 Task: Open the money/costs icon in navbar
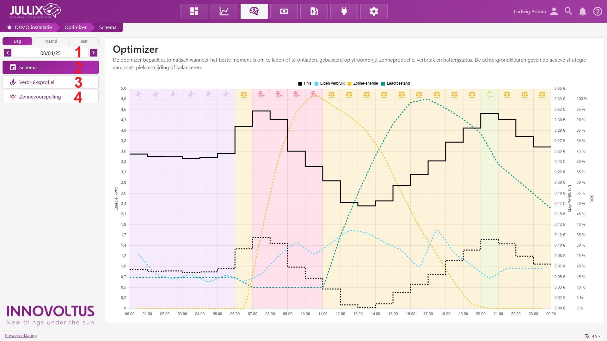point(284,11)
